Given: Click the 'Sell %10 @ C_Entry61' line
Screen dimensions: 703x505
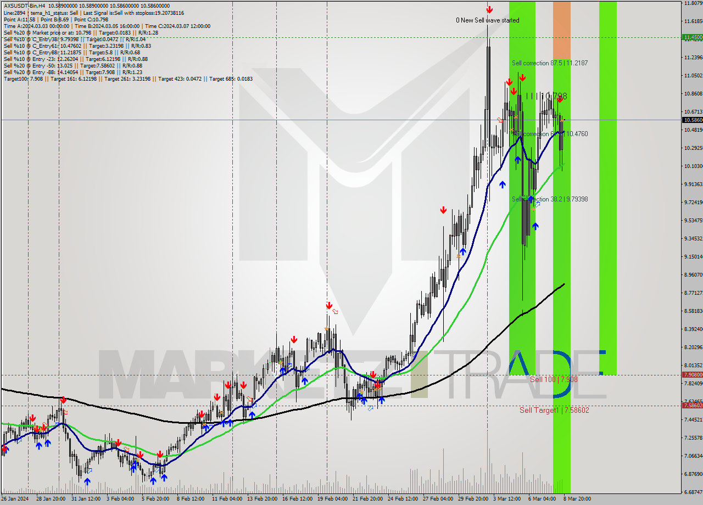Looking at the screenshot, I should 77,46.
